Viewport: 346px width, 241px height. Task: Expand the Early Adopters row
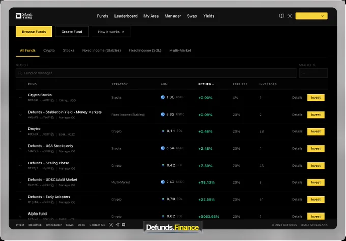tap(20, 199)
